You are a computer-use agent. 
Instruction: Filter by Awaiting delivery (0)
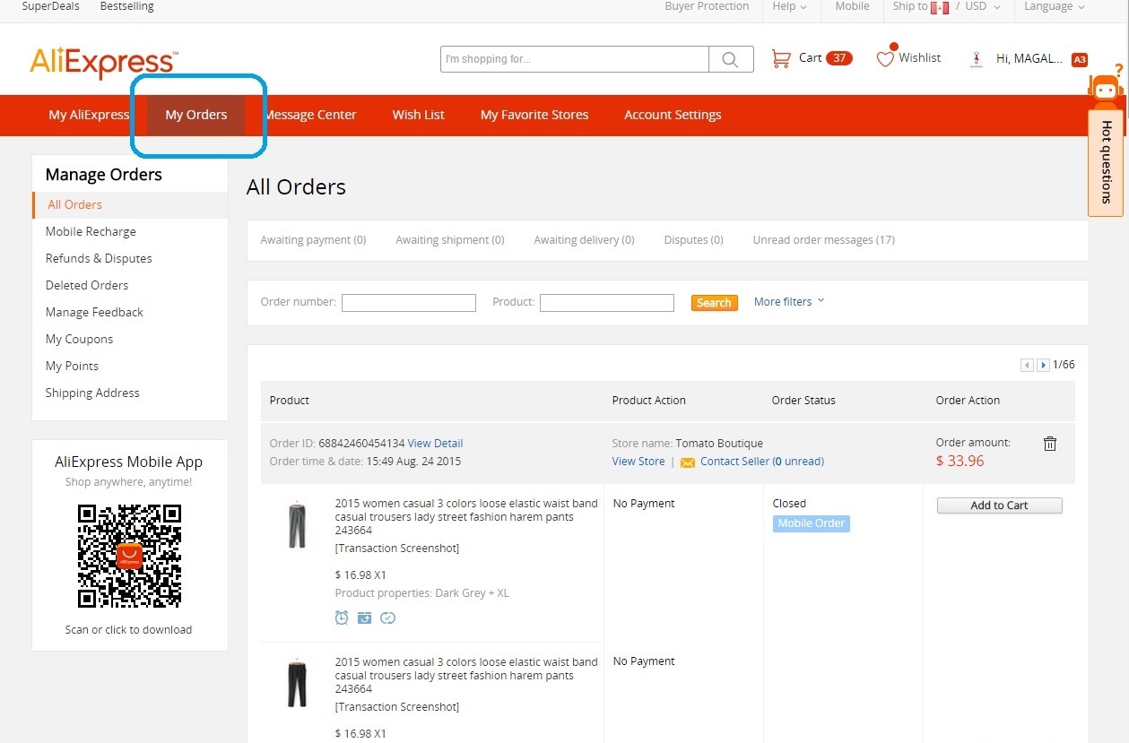pyautogui.click(x=584, y=240)
